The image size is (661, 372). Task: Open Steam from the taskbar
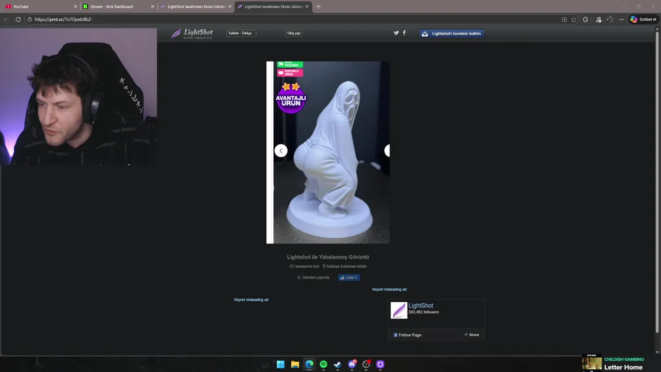[337, 364]
